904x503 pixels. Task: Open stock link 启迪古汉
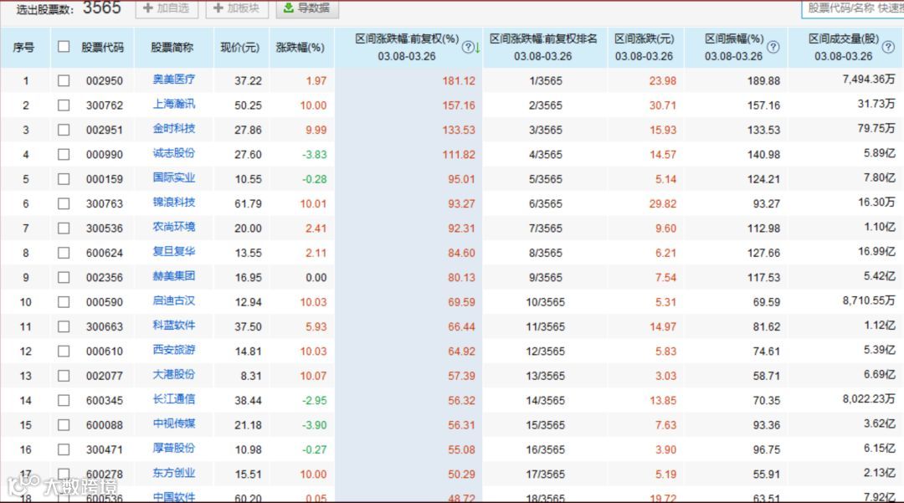tap(173, 300)
